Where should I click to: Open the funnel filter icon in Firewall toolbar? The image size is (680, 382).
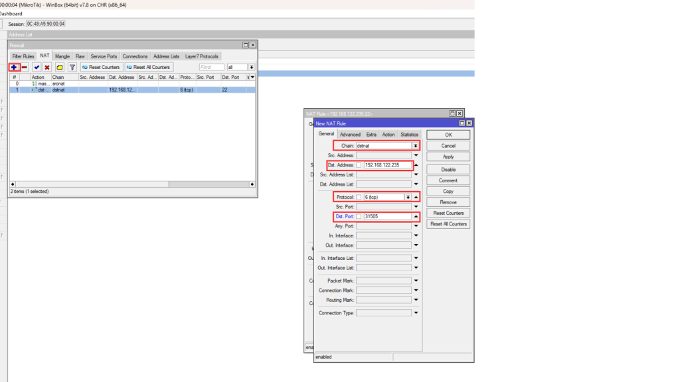coord(72,67)
